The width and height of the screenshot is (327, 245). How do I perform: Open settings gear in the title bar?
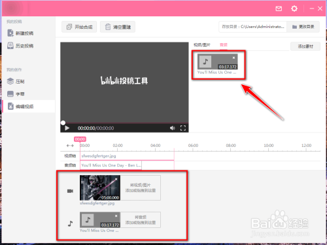click(x=294, y=8)
